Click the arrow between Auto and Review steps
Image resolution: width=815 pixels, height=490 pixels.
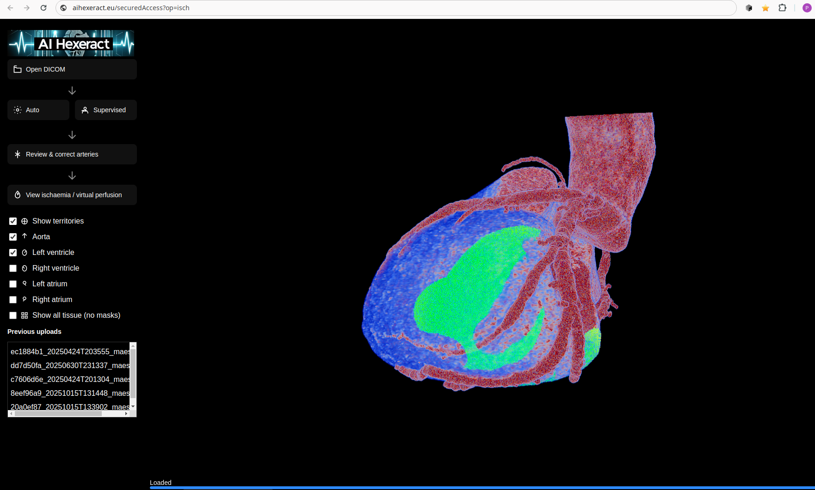point(72,135)
